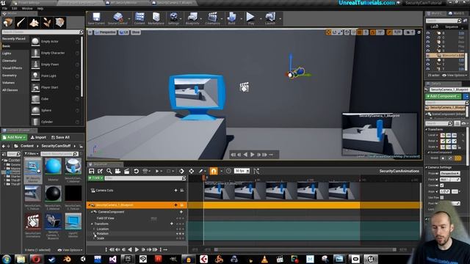Screen dimensions: 470x264
Task: Select the Landscape mode icon in Modes
Action: [x=34, y=22]
